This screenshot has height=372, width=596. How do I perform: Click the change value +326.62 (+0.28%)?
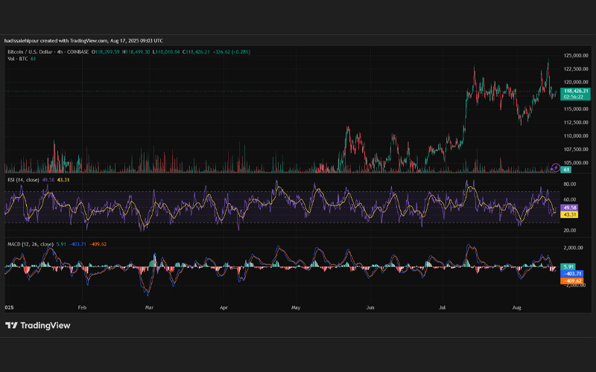pyautogui.click(x=232, y=52)
